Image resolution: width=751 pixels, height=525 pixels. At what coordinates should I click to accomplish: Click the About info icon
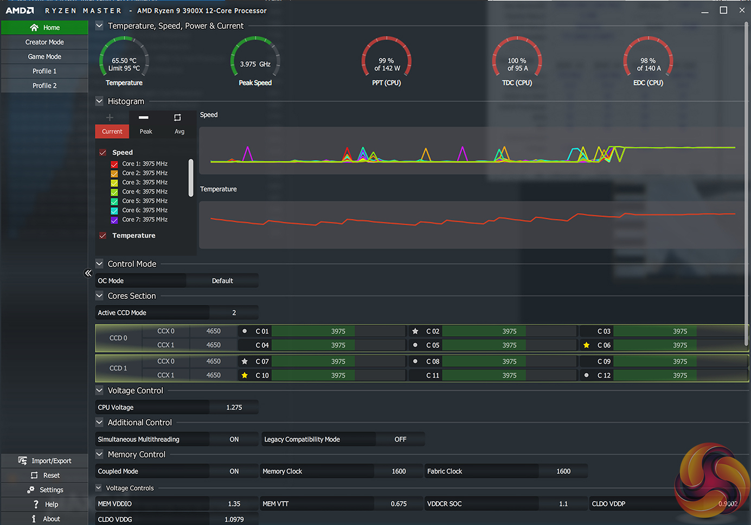pos(34,519)
